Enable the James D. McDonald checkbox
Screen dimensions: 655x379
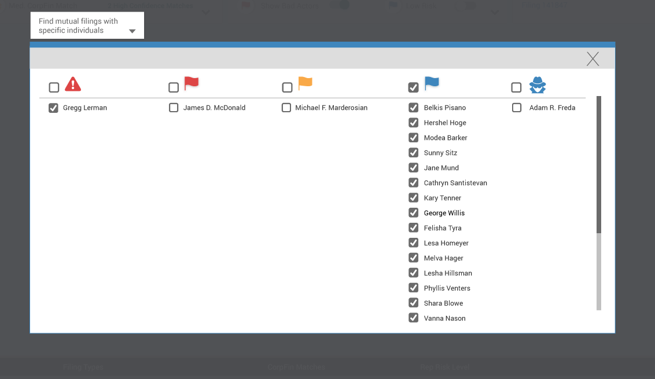[174, 108]
